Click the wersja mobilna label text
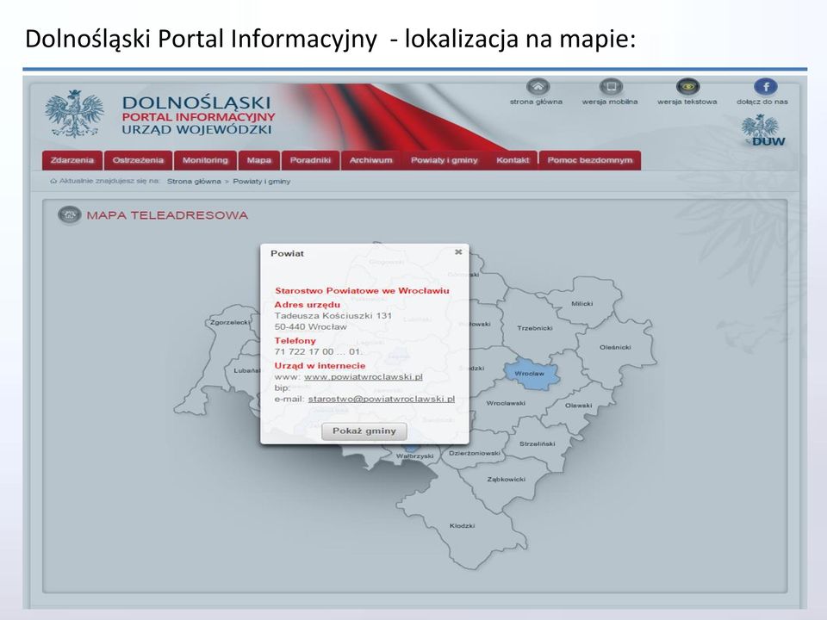 tap(610, 102)
